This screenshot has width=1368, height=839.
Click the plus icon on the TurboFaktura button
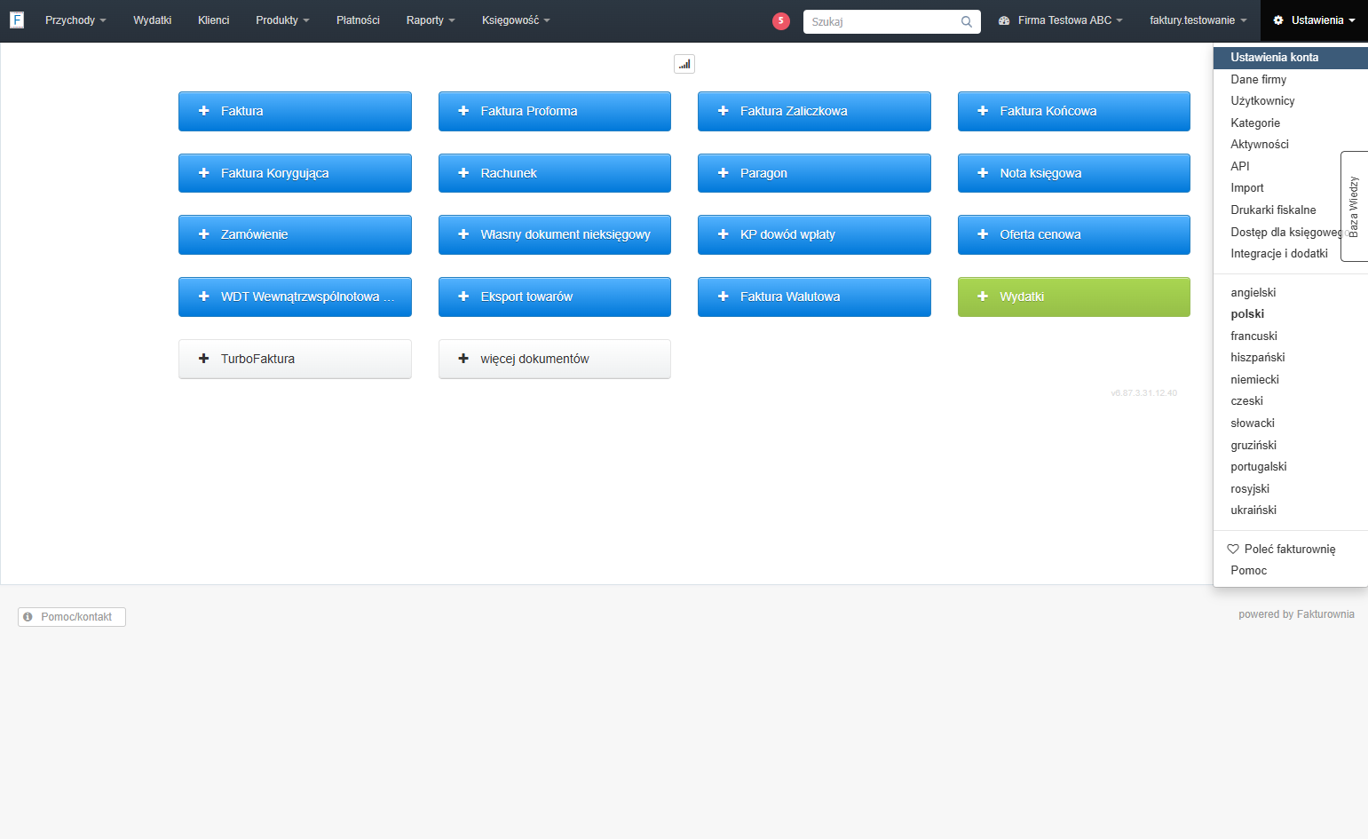[203, 359]
